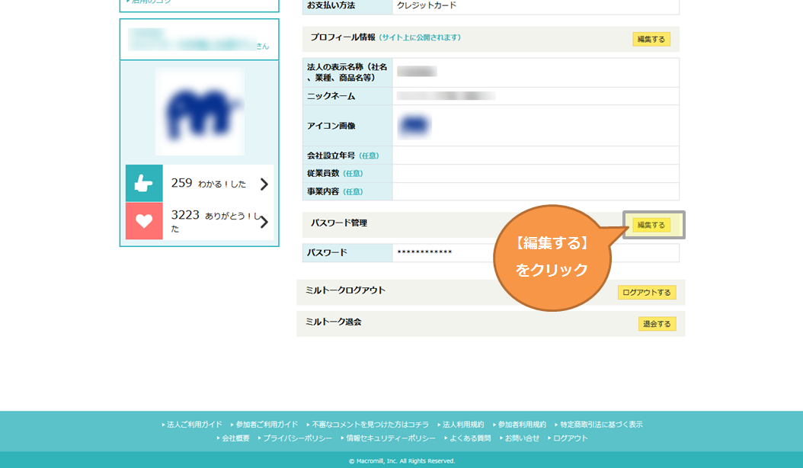This screenshot has width=803, height=468.
Task: Open 情報セキュリティーポリシー footer link
Action: [390, 438]
